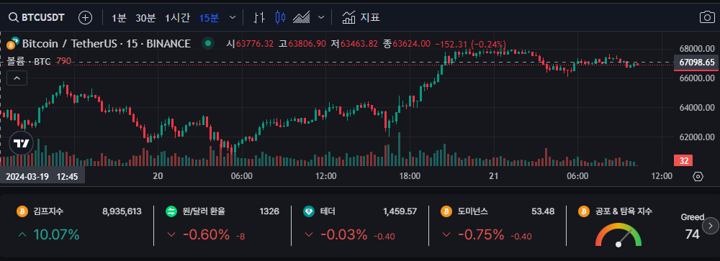Click the TradingView logo on the chart
This screenshot has width=720, height=261.
(x=21, y=144)
